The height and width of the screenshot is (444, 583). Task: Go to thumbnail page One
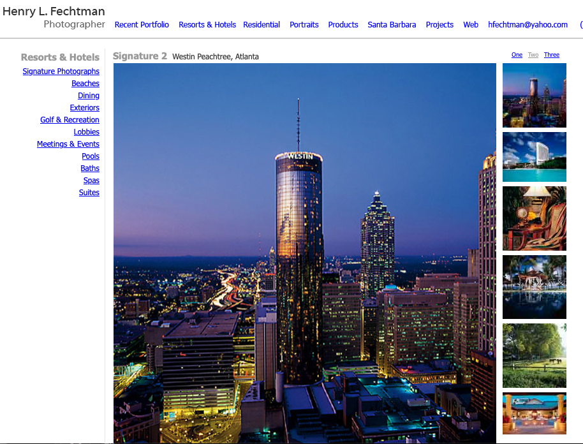click(x=517, y=55)
